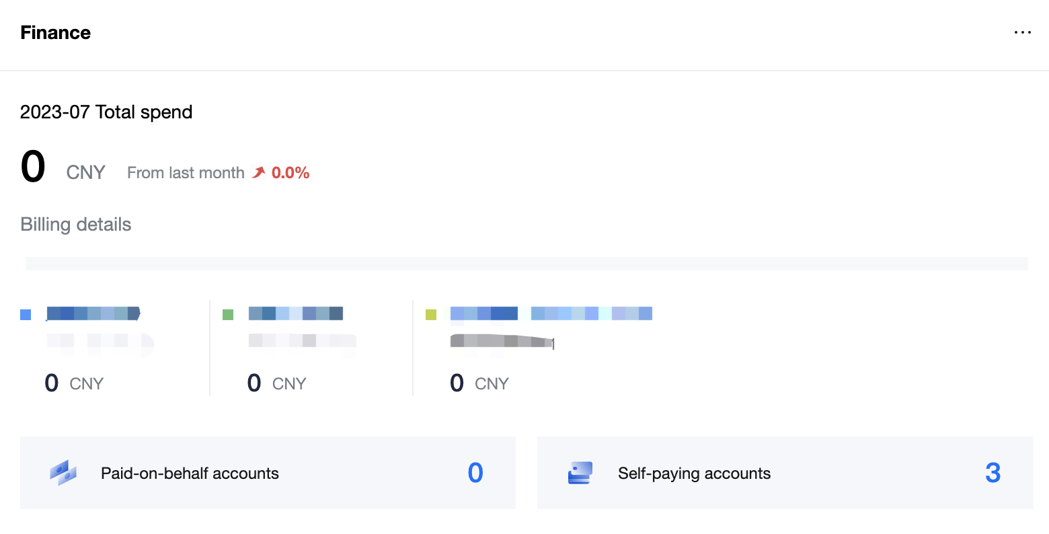Click the 0.0% change from last month

(x=290, y=173)
